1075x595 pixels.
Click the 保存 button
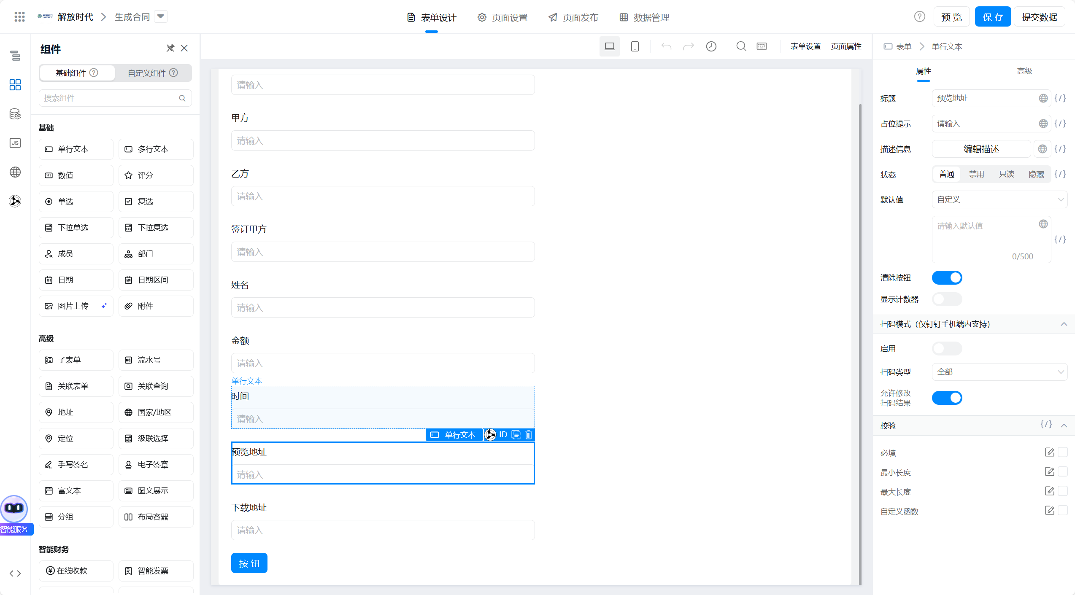[992, 17]
